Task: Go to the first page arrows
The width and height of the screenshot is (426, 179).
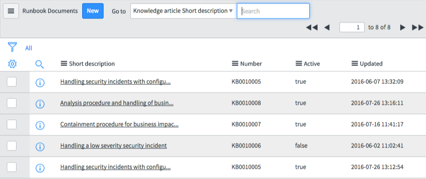Action: 312,27
